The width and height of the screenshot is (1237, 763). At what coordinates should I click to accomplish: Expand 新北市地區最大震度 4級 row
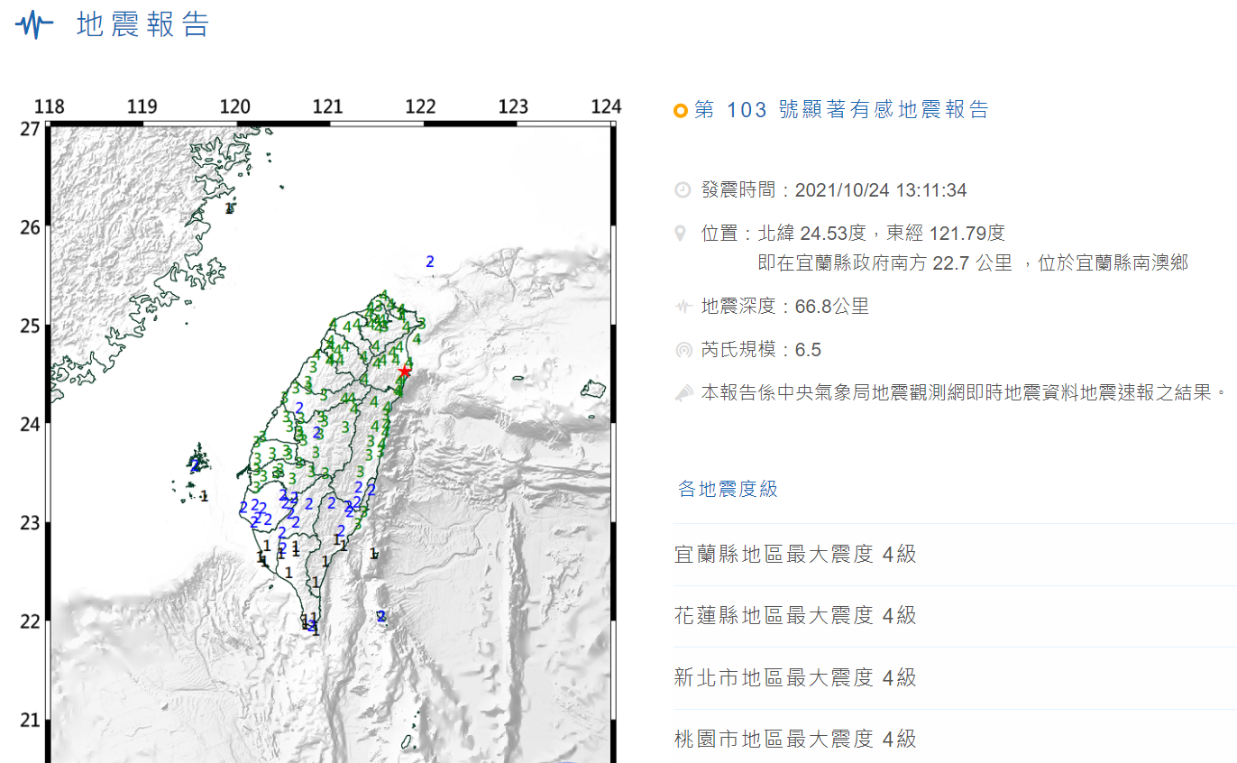click(795, 678)
